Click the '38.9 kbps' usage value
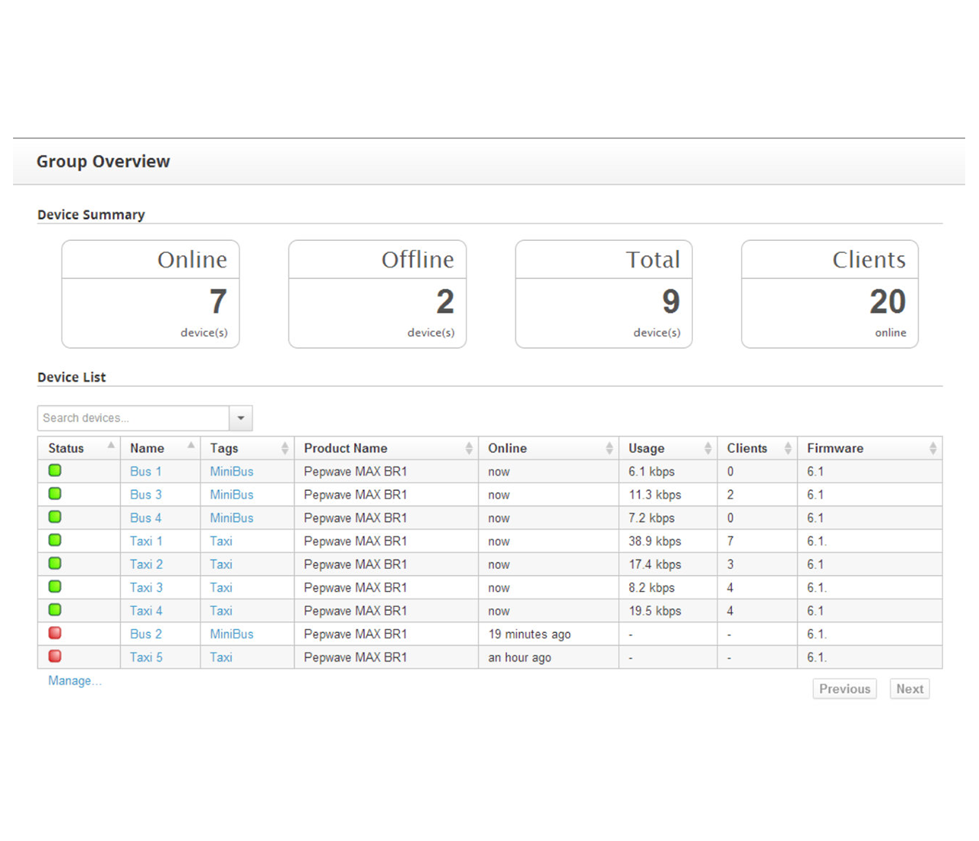The height and width of the screenshot is (841, 979). [x=655, y=541]
